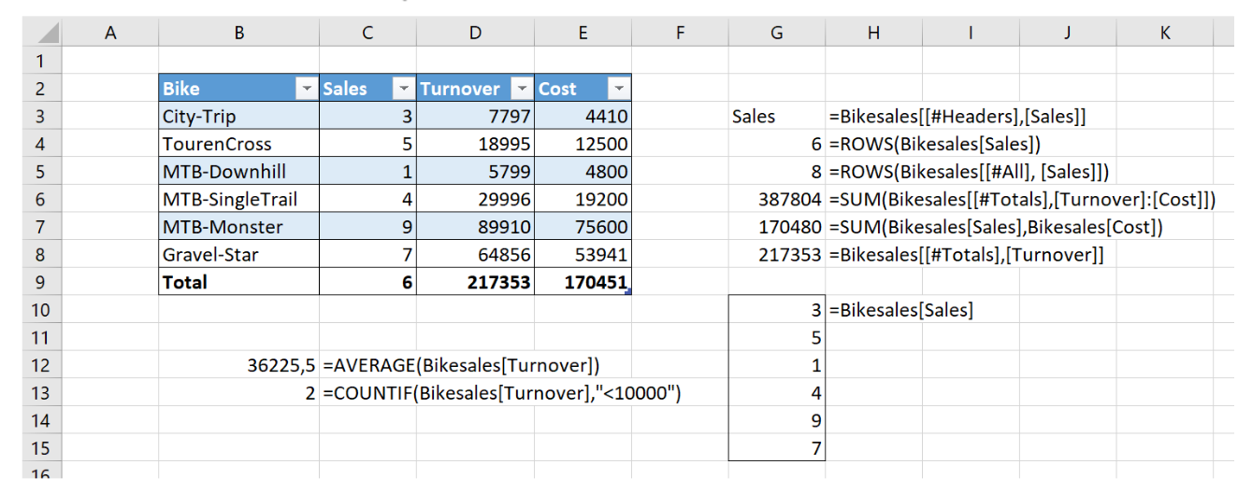
Task: Click the Sales text in cell G3
Action: (754, 117)
